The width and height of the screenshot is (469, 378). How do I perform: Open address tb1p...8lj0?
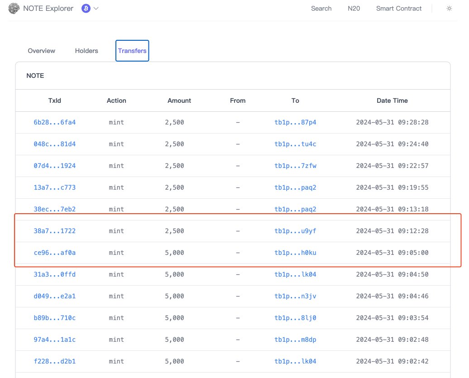pyautogui.click(x=295, y=318)
